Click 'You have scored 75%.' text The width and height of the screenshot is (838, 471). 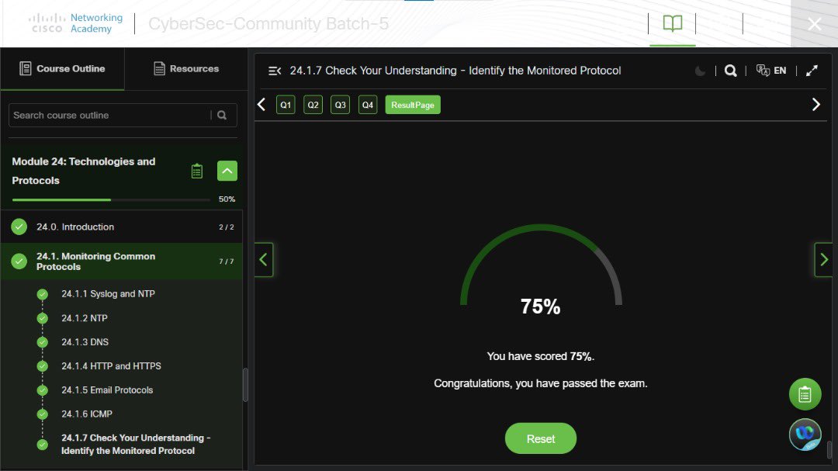pyautogui.click(x=540, y=357)
